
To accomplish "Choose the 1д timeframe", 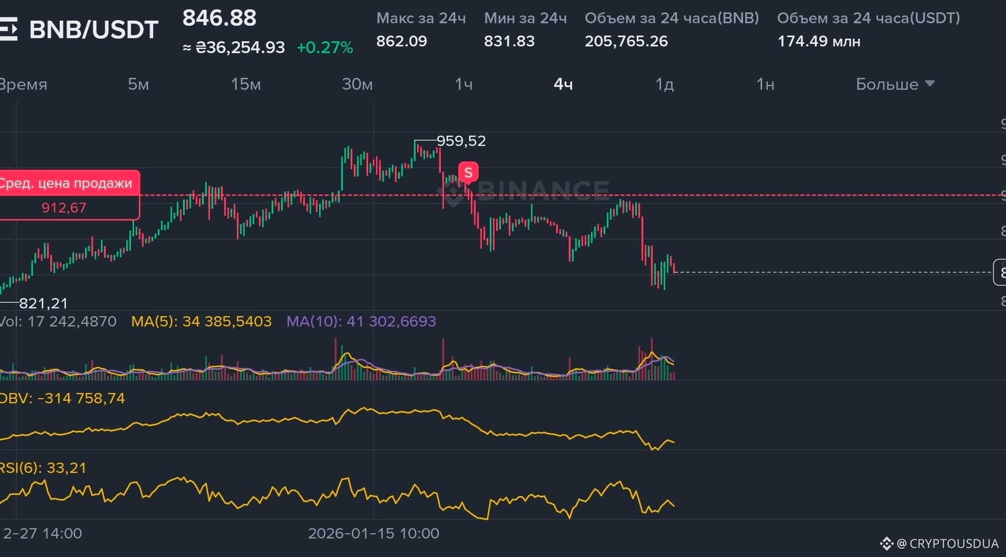I will tap(664, 84).
